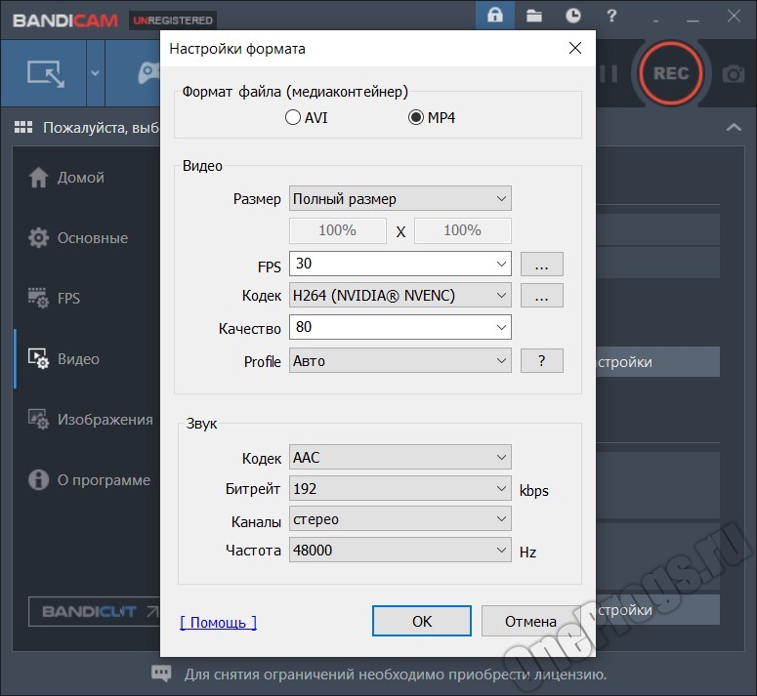Viewport: 757px width, 696px height.
Task: Open the output folder icon
Action: click(534, 16)
